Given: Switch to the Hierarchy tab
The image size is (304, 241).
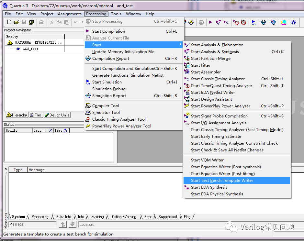Looking at the screenshot, I should click(17, 115).
